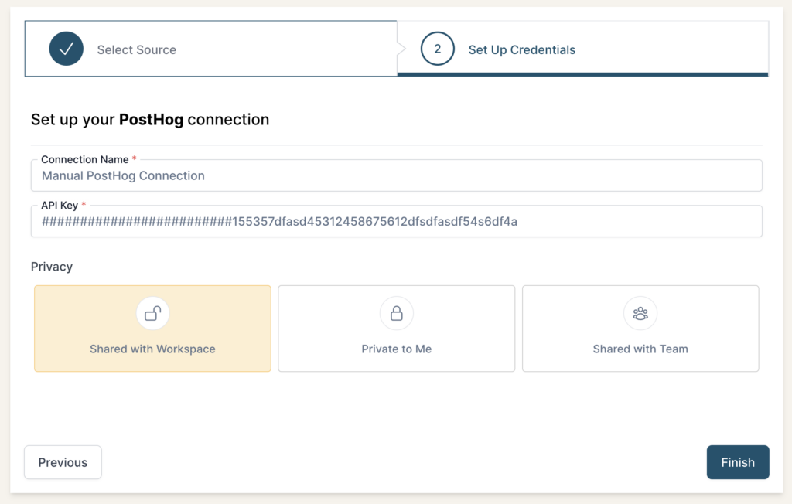Focus the Connection Name input field
The height and width of the screenshot is (504, 792).
(x=396, y=176)
